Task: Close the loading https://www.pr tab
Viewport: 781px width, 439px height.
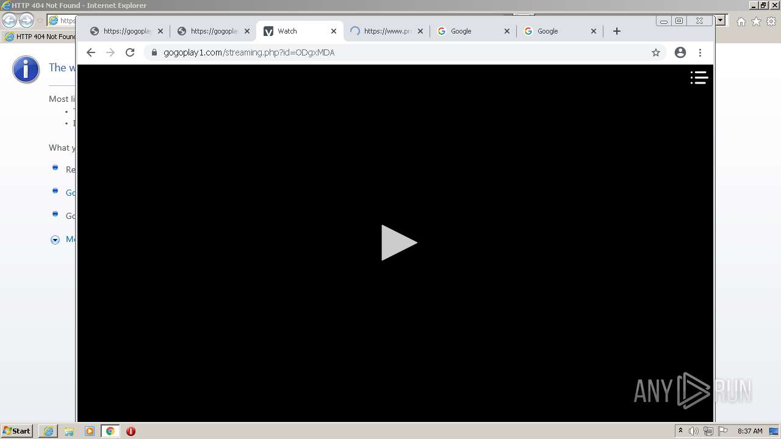Action: point(420,31)
